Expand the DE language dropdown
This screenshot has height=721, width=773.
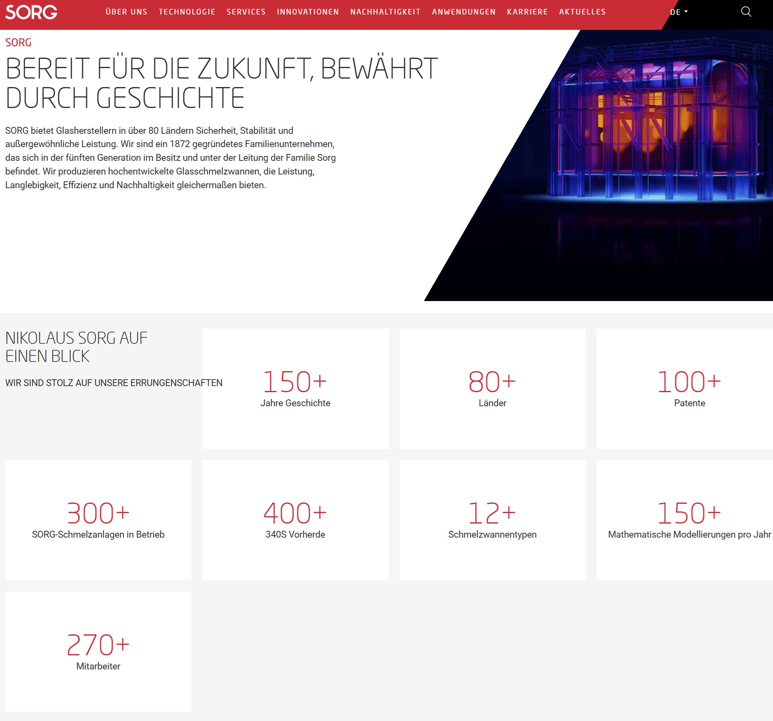[679, 12]
